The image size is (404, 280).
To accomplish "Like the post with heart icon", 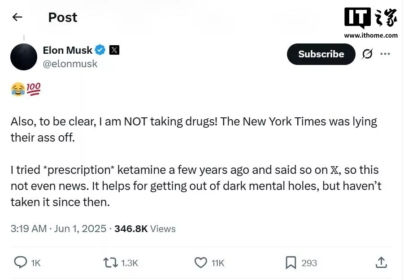I will [201, 263].
